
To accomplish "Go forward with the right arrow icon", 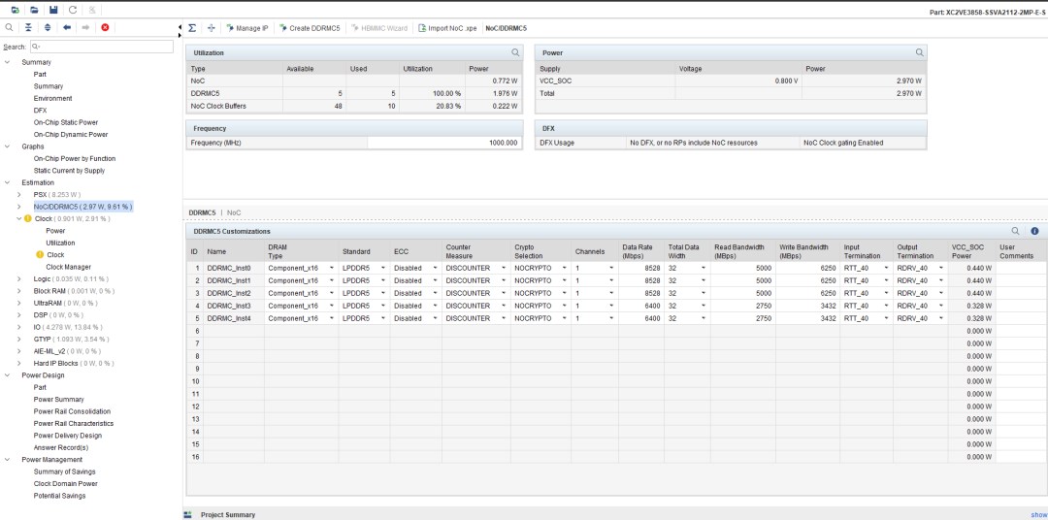I will [85, 27].
